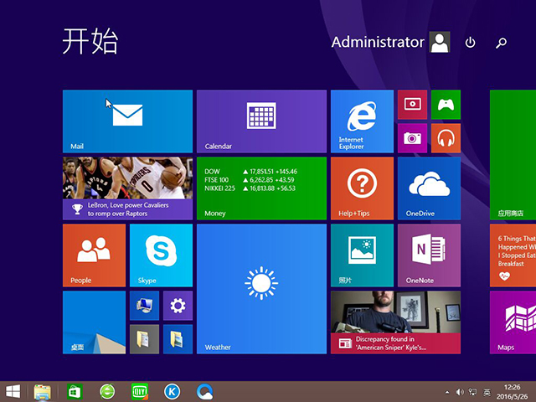Open the gray Documents folder tile

coord(144,339)
